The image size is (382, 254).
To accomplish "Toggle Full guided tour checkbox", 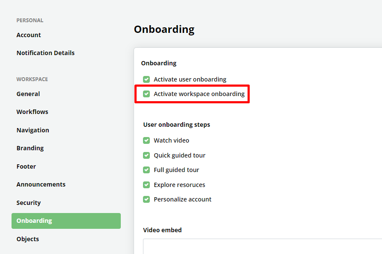I will pos(146,170).
